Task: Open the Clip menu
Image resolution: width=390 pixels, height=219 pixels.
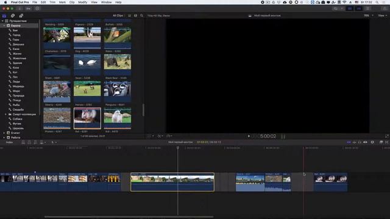Action: click(x=72, y=2)
